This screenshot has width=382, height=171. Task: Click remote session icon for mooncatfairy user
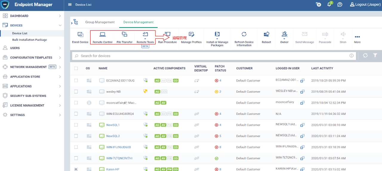pyautogui.click(x=302, y=103)
